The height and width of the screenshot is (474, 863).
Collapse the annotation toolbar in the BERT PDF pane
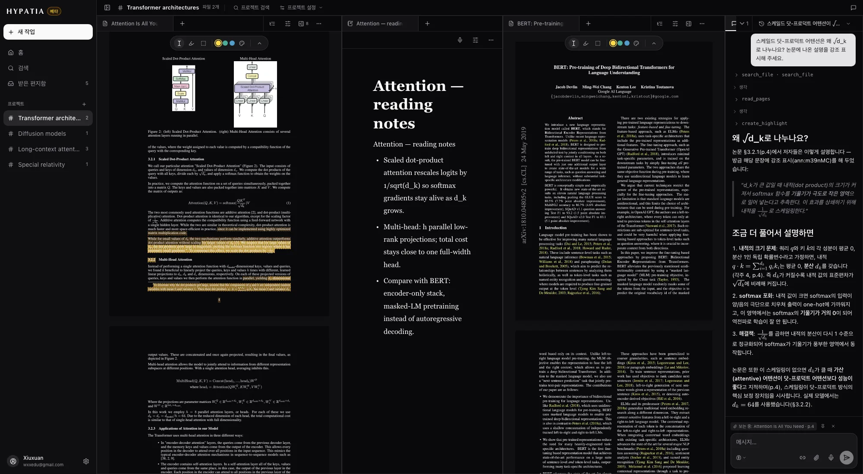654,43
